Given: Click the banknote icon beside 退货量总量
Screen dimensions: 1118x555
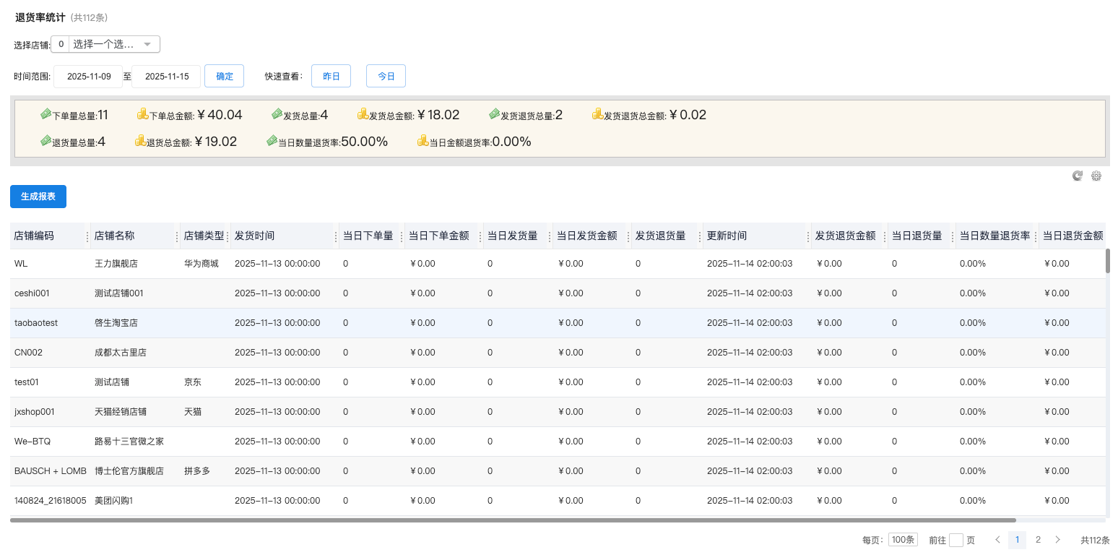Looking at the screenshot, I should click(45, 141).
